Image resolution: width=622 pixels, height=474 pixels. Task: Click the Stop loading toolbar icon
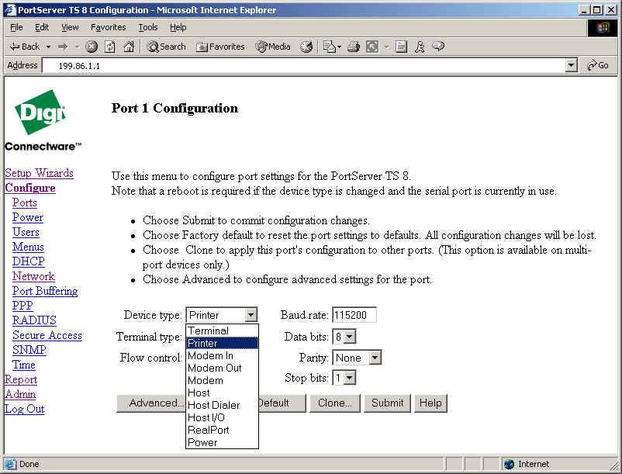92,47
